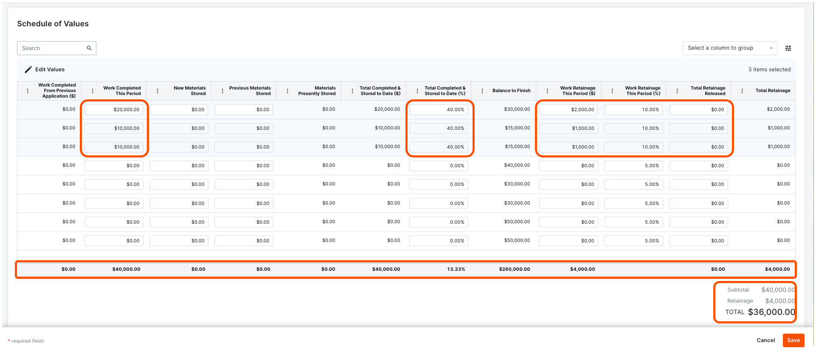Screen dimensions: 816x354
Task: Open menu for Work Retainage This Period (%) column
Action: 612,91
